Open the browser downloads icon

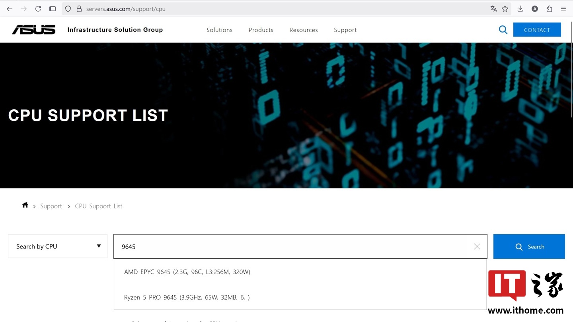tap(520, 9)
